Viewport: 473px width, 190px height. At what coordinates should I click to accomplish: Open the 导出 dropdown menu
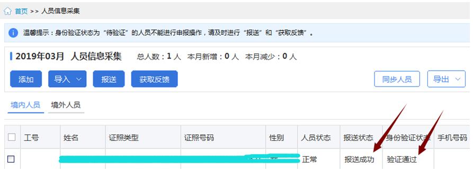447,79
